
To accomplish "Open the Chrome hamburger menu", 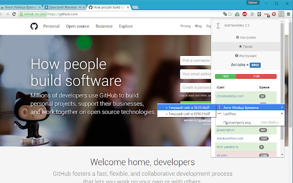I will pos(288,14).
